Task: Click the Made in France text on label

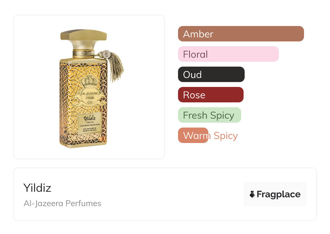Action: 90,131
